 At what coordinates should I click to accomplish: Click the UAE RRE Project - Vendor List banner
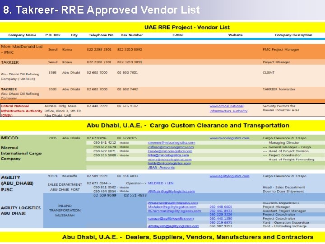click(x=187, y=28)
